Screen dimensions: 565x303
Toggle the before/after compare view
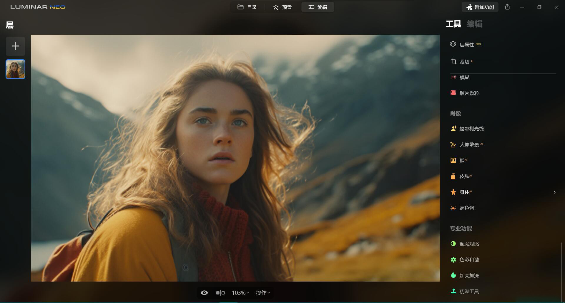220,293
